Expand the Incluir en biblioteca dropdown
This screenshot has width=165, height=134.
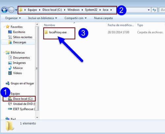point(43,18)
